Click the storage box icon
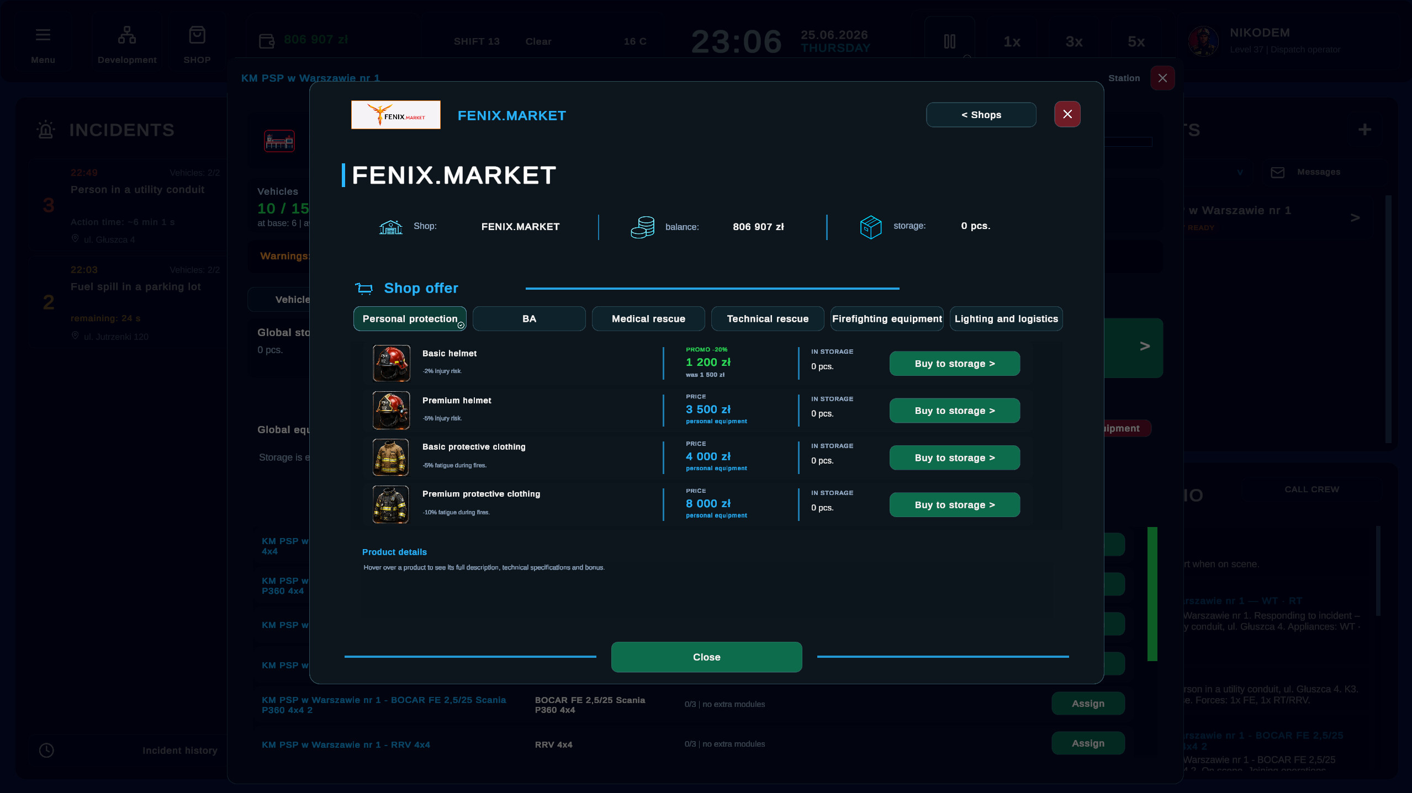The image size is (1412, 793). (x=870, y=227)
